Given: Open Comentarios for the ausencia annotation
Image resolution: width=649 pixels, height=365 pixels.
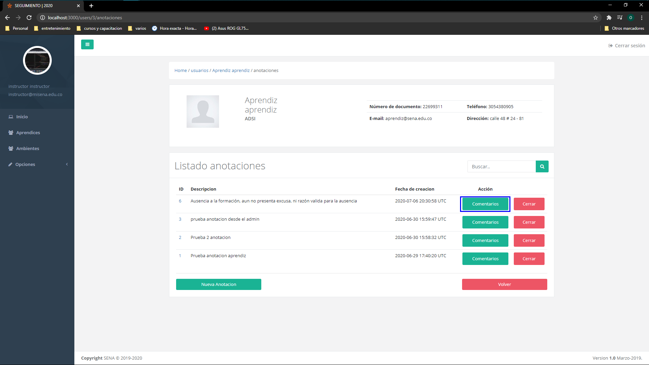Looking at the screenshot, I should coord(485,204).
